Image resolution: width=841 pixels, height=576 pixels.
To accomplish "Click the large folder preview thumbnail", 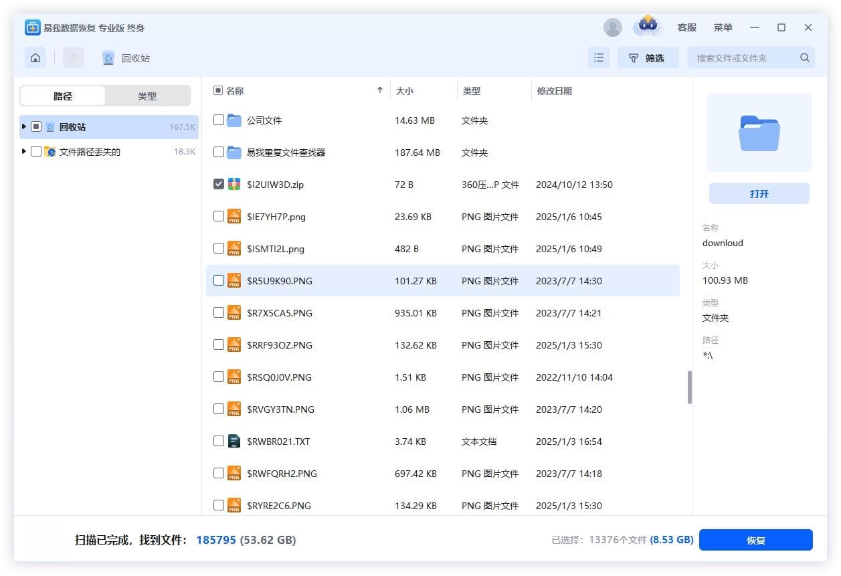I will 759,132.
